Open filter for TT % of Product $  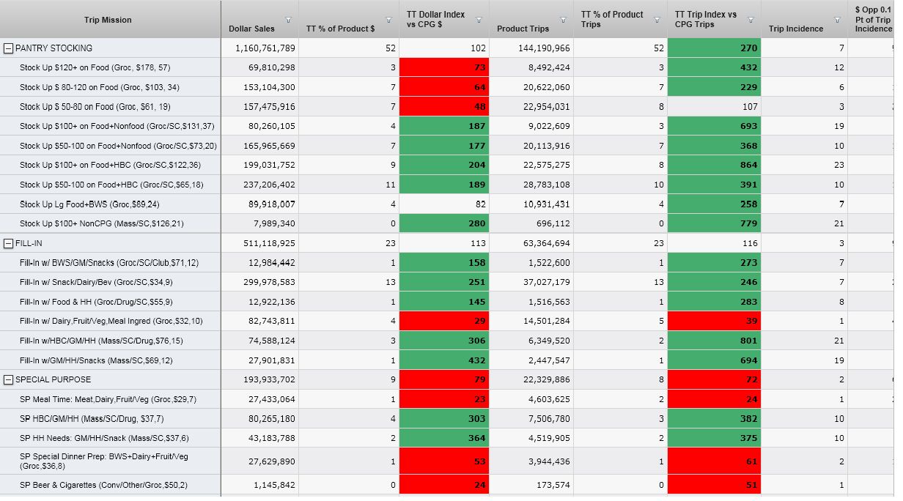388,20
